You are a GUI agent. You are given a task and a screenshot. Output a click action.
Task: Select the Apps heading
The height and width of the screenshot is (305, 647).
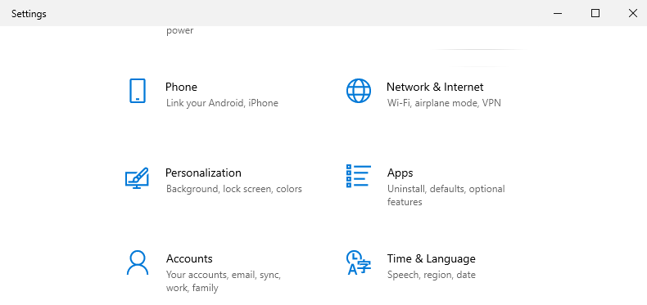tap(400, 173)
